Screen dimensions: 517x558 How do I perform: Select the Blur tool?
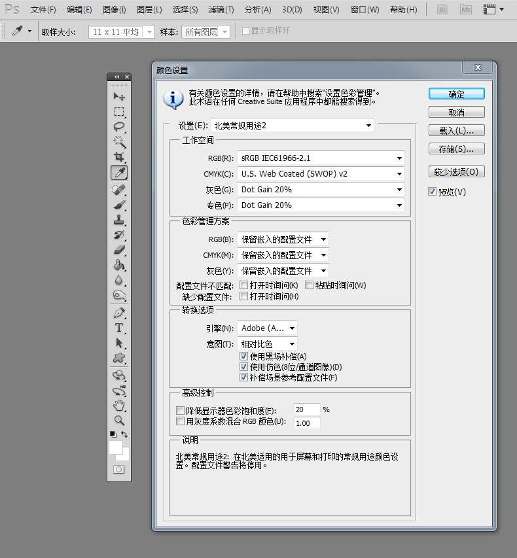coord(119,280)
